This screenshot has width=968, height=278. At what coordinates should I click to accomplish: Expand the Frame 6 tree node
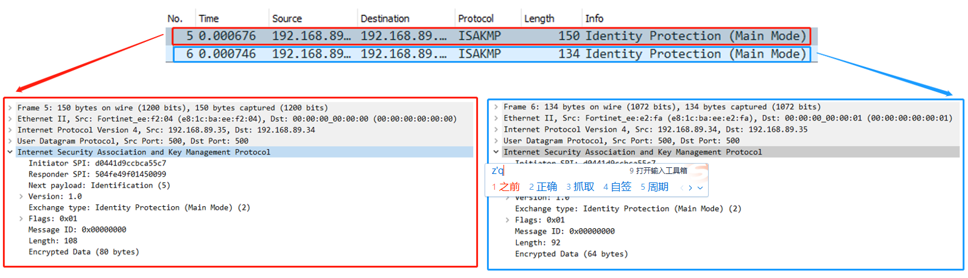(x=496, y=107)
